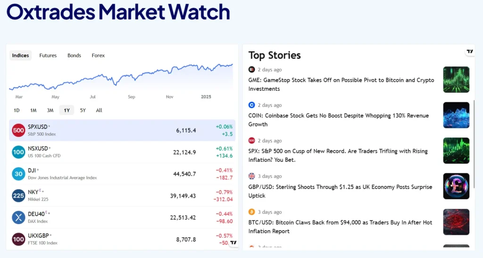
Task: Select the Forex tab
Action: (x=98, y=56)
